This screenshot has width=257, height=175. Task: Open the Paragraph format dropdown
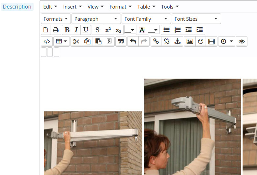coord(96,19)
